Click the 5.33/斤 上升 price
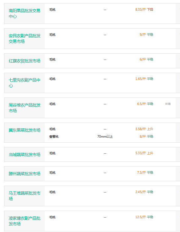Screen dimensions: 180x232 click(144, 153)
